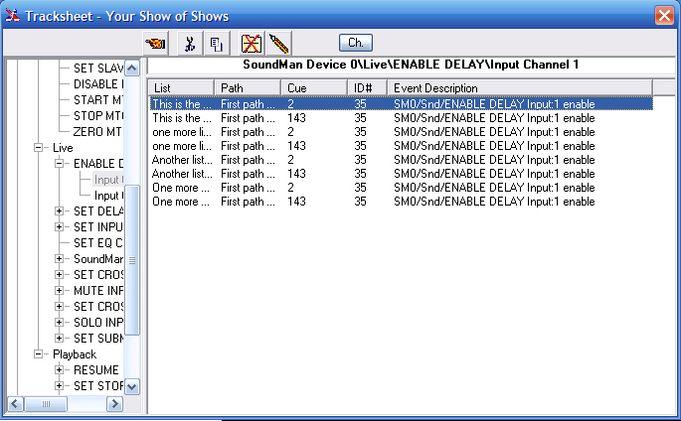Select the second Input tree item under ENABLE DELAY
Screen dimensions: 681x421
click(108, 195)
